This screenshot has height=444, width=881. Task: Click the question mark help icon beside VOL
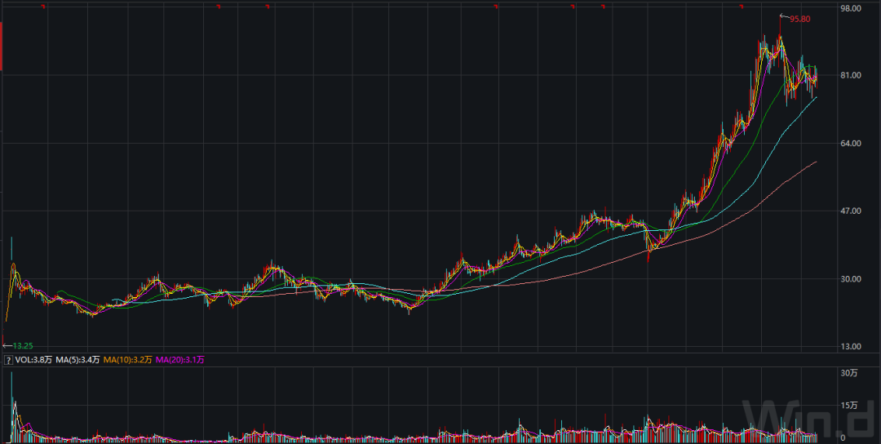point(8,359)
